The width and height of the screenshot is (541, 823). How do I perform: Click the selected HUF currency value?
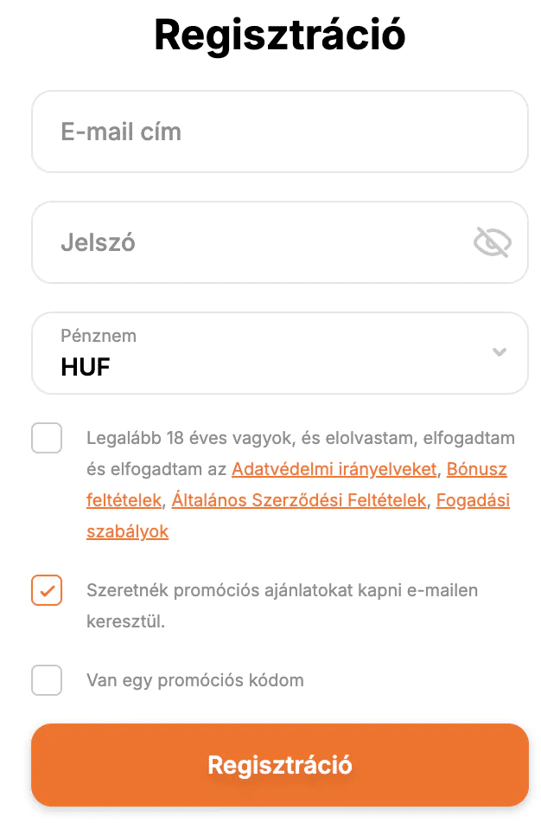(x=86, y=367)
